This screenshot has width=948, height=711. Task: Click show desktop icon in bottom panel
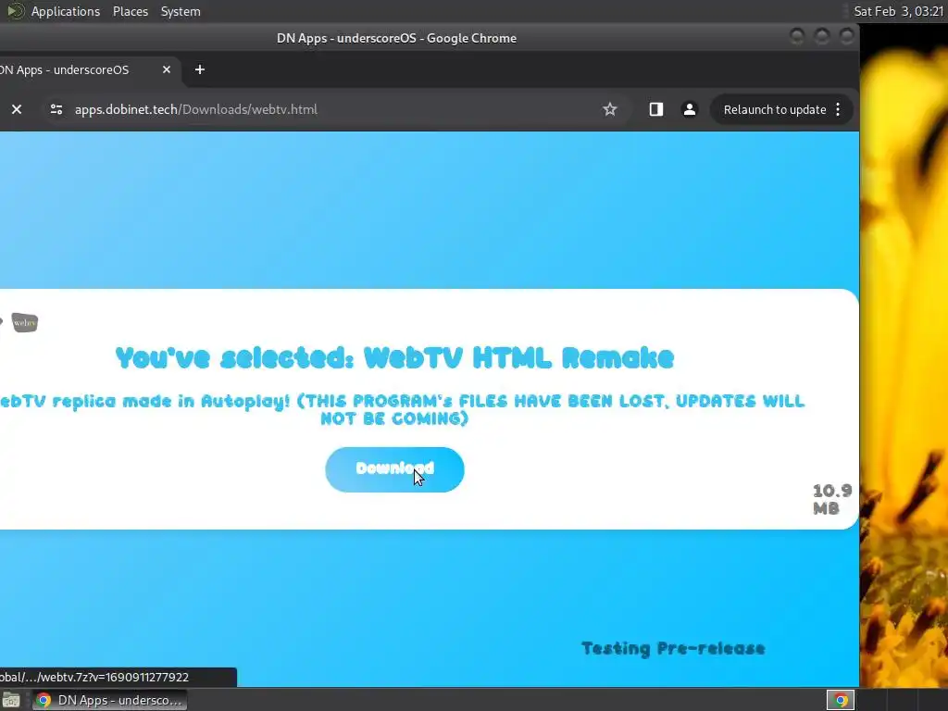(x=11, y=701)
